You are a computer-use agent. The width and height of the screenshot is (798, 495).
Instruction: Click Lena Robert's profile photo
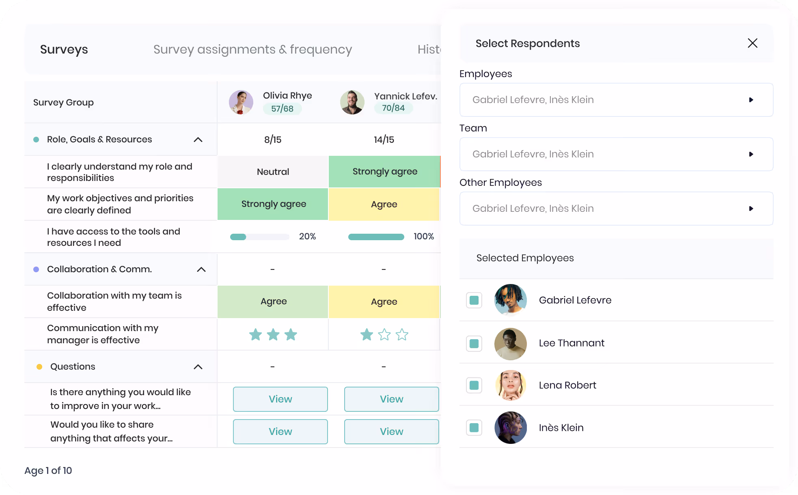[x=511, y=385]
